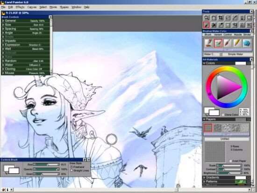
Task: Expand the Spacing brush controls section
Action: 3,29
